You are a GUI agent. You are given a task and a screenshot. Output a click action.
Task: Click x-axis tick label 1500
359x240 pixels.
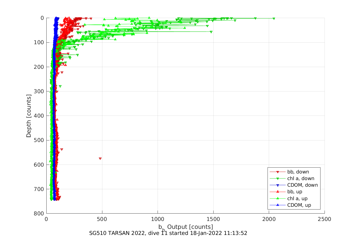pos(213,219)
